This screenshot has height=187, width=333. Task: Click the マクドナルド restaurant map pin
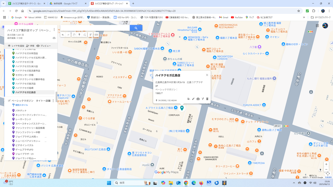[125, 96]
